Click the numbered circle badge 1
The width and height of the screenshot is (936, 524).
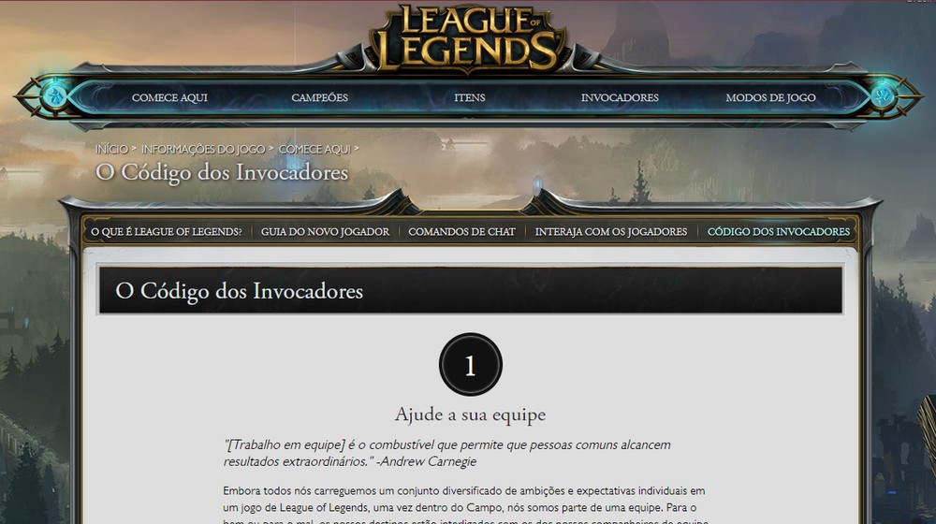point(471,365)
